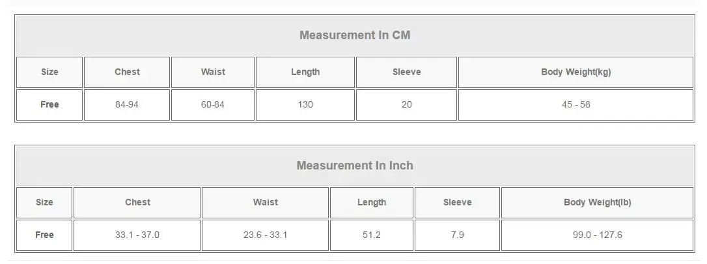Viewport: 707px width, 264px height.
Task: Click the 45 - 58 body weight cell
Action: (575, 104)
